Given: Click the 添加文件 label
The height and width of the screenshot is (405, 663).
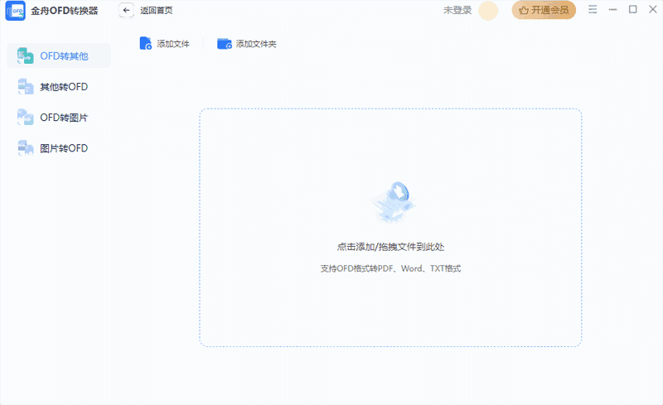Looking at the screenshot, I should pos(173,44).
